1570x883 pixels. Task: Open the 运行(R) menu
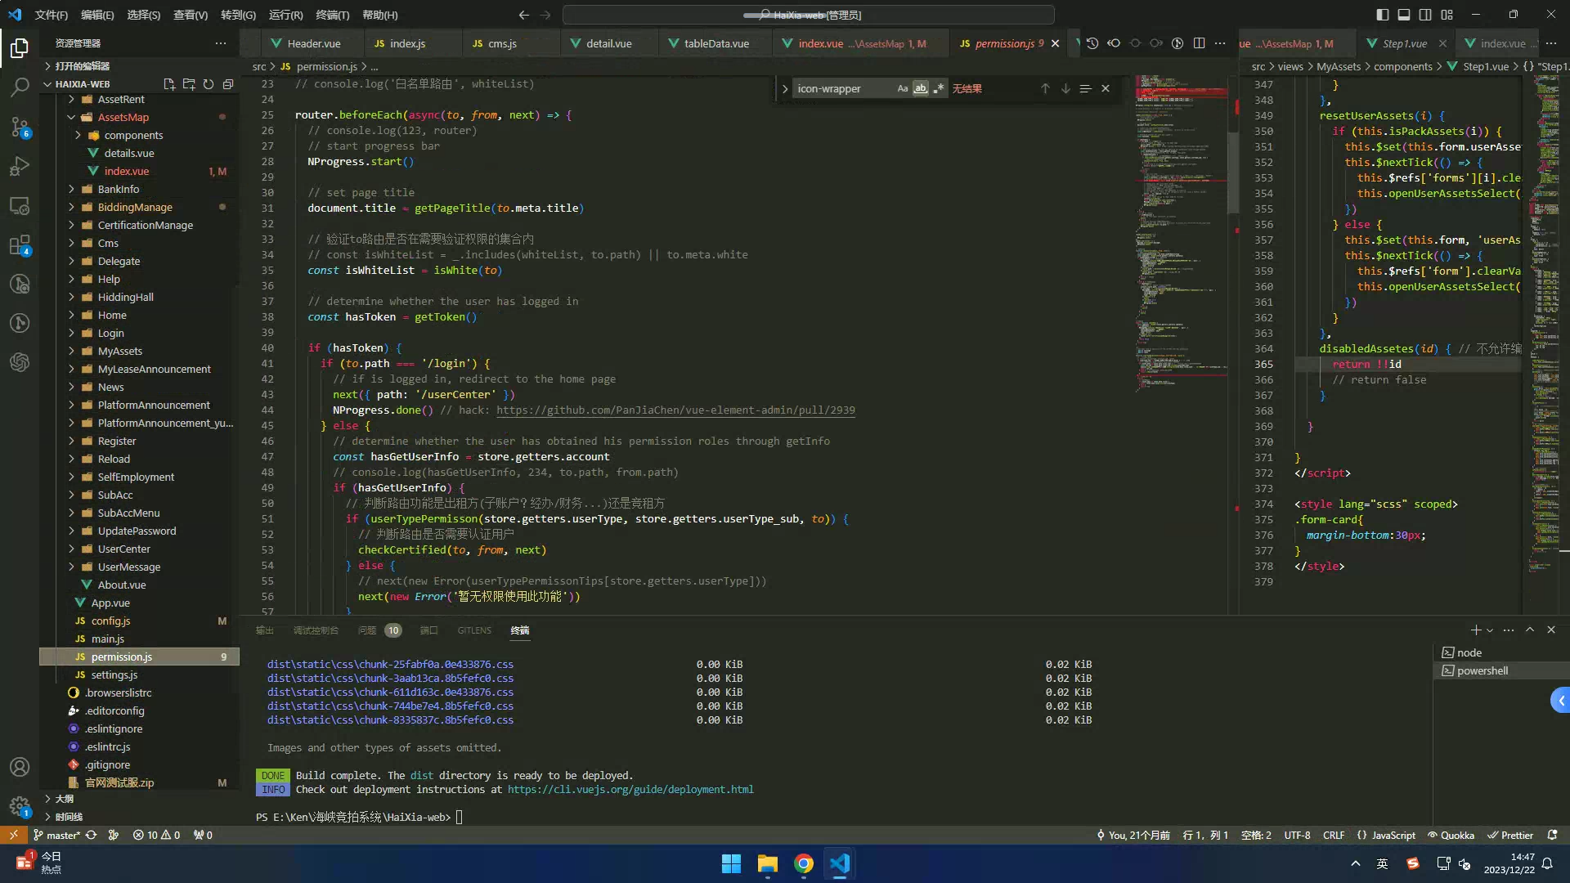[285, 15]
